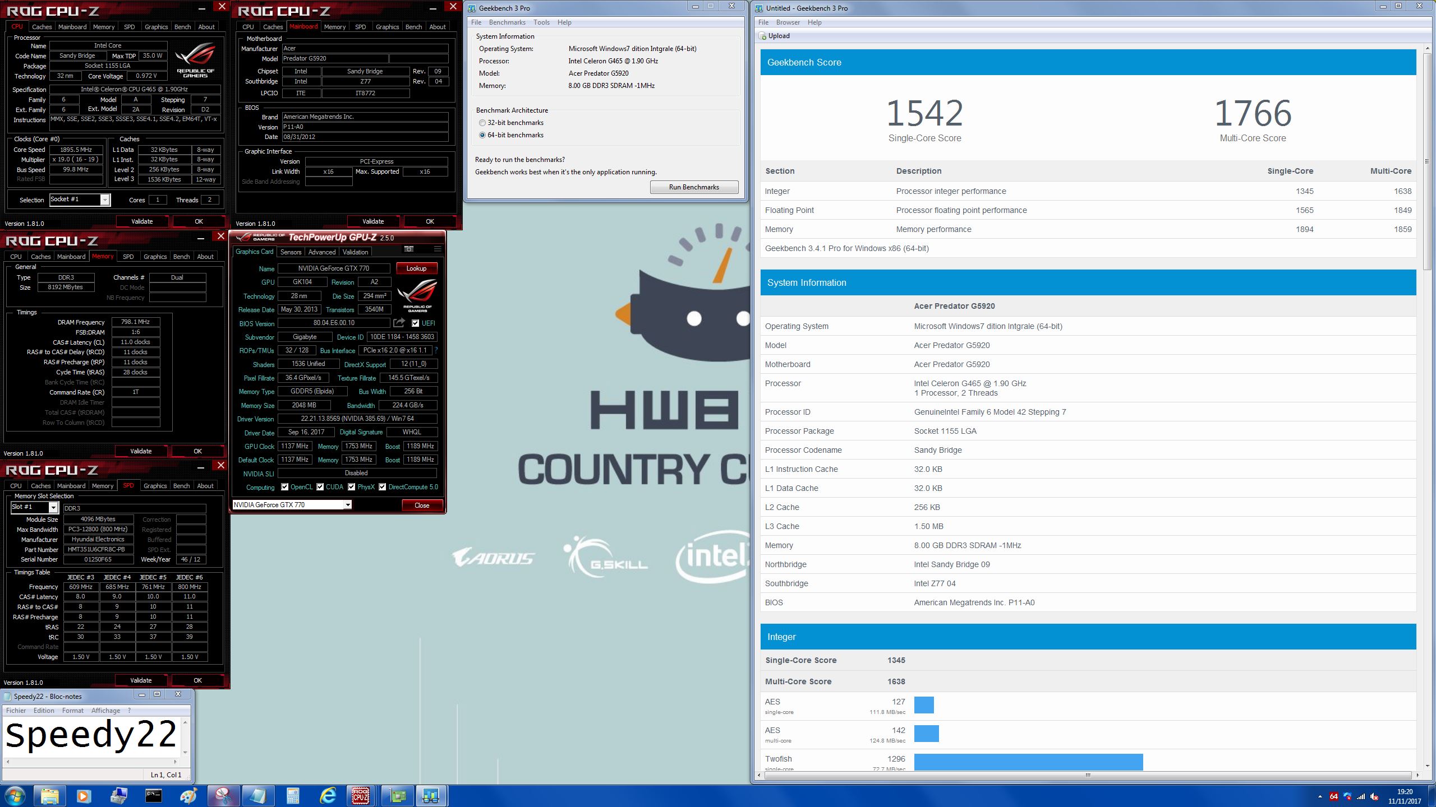Launch Internet Explorer from the taskbar
The width and height of the screenshot is (1436, 807).
327,796
